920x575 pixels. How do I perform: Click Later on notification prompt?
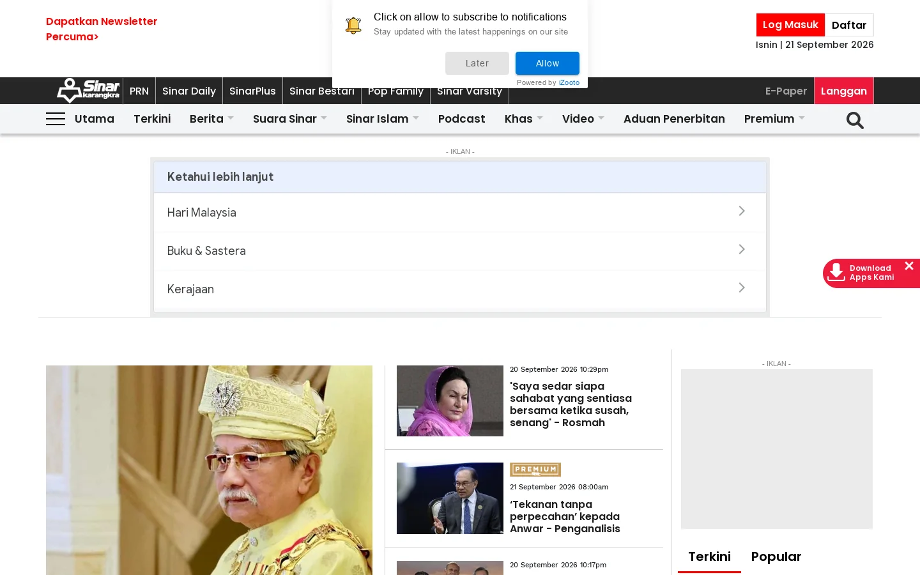(477, 63)
